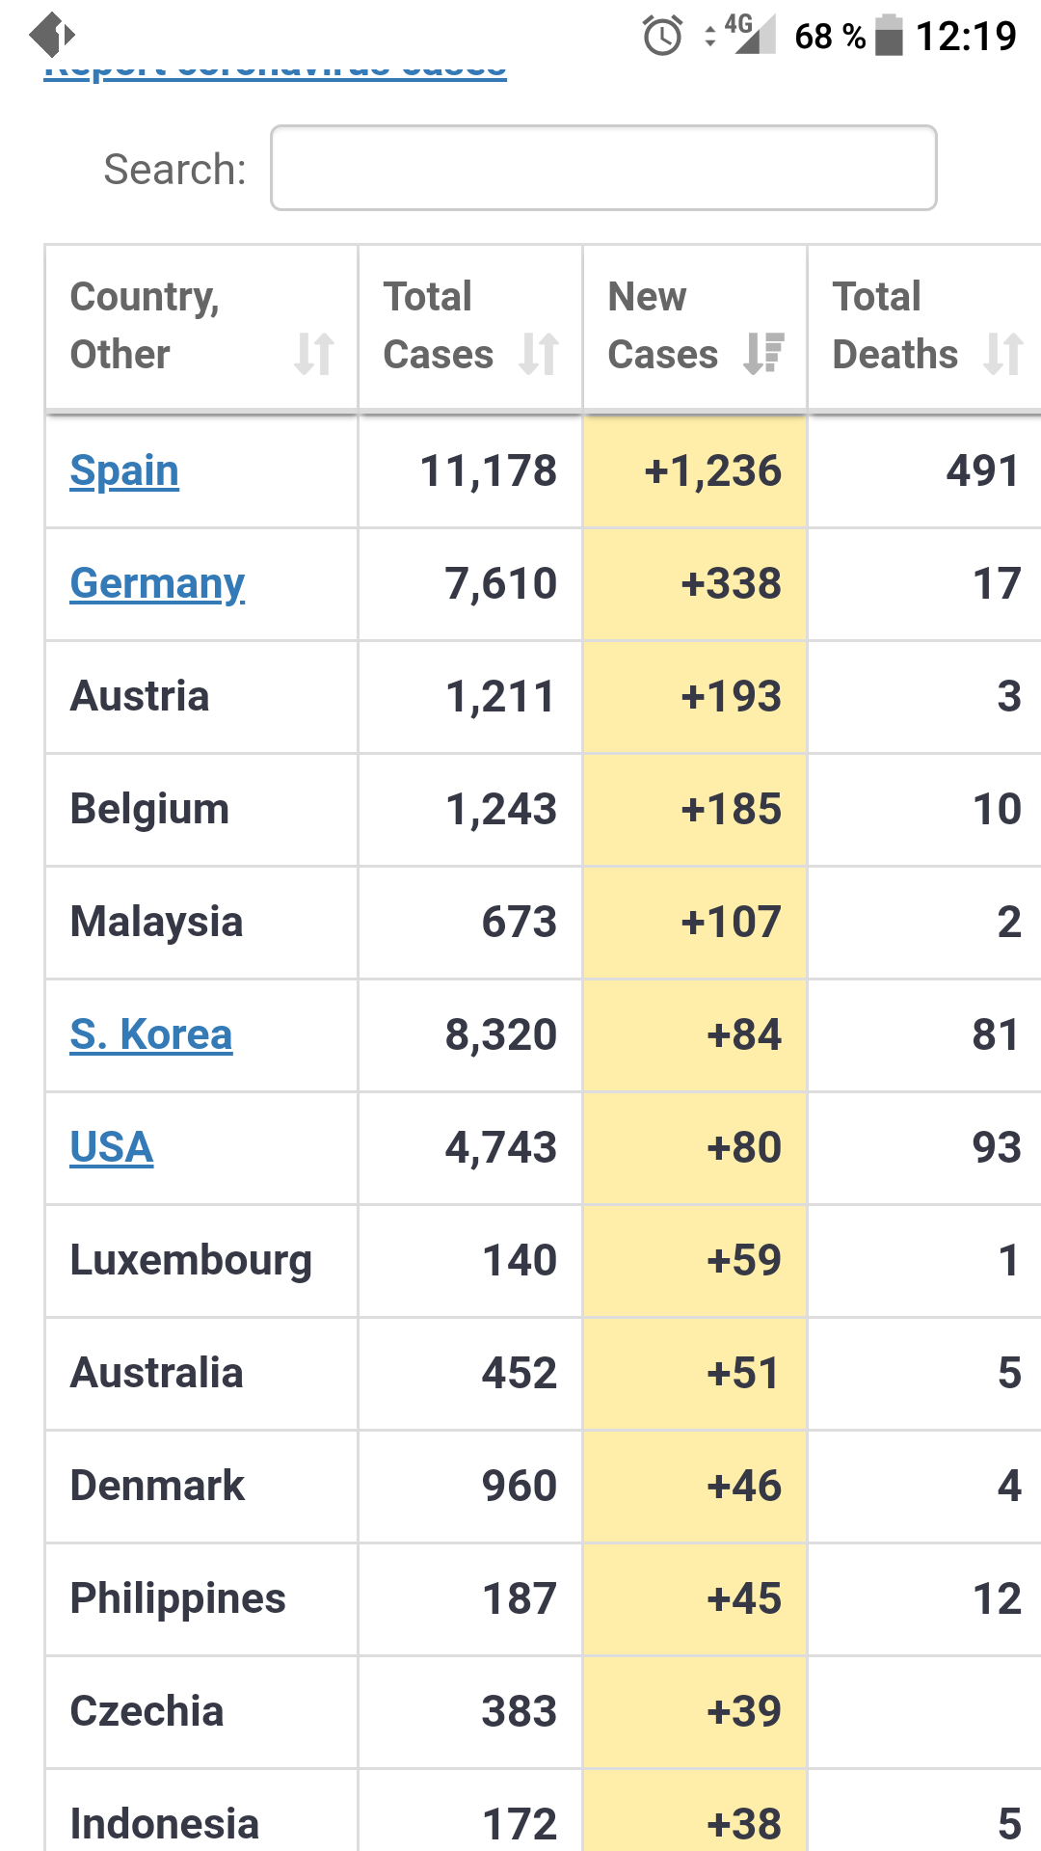Sort table by Total Cases arrows
1041x1851 pixels.
[x=539, y=354]
